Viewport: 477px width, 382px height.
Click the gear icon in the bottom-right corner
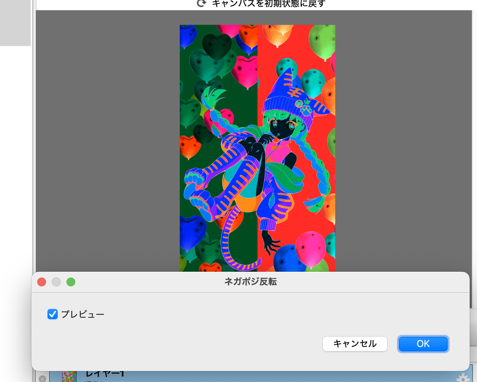(463, 379)
